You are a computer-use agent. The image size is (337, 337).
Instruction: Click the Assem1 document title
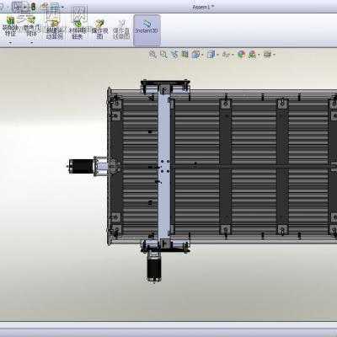[x=203, y=8]
